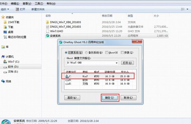Expand the 组织 dropdown in toolbar
191x124 pixels.
[x=5, y=9]
